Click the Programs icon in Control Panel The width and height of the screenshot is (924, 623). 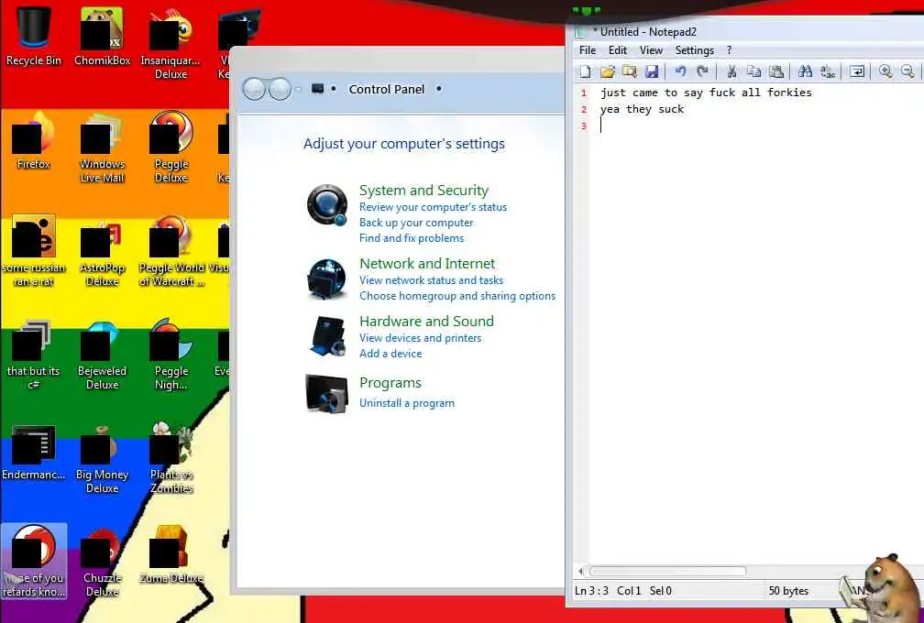[x=326, y=393]
